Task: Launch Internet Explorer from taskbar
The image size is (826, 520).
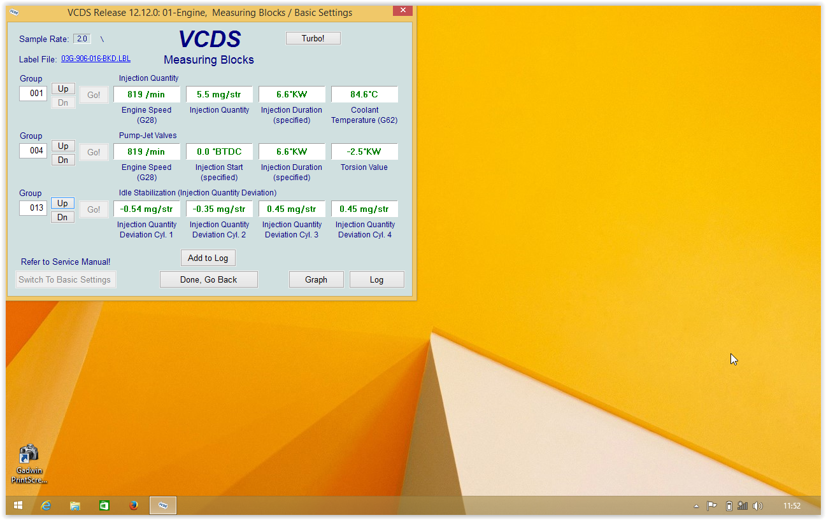Action: (x=46, y=505)
